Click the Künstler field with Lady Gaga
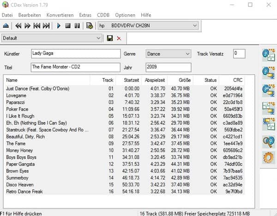Screen dimensions: 277x216 coord(76,54)
